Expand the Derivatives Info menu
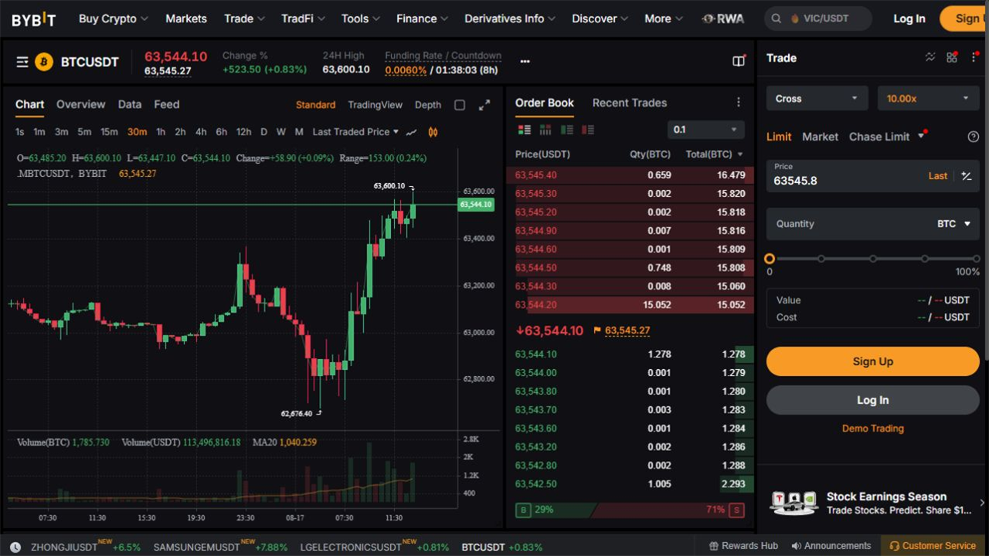This screenshot has width=989, height=556. [510, 19]
